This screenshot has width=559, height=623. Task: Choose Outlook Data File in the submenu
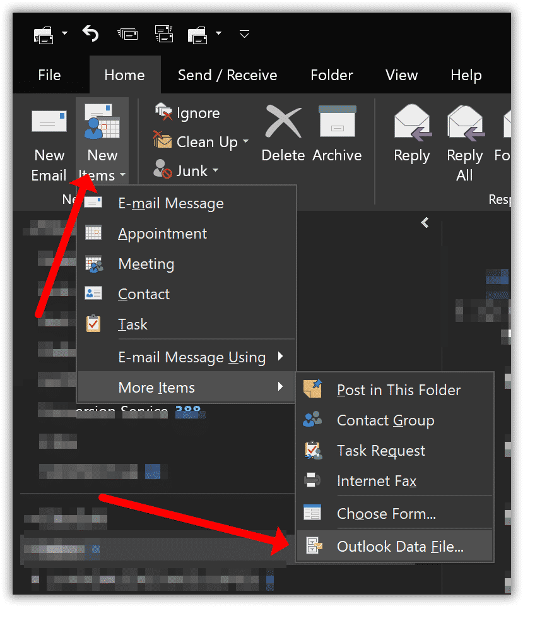[x=396, y=547]
